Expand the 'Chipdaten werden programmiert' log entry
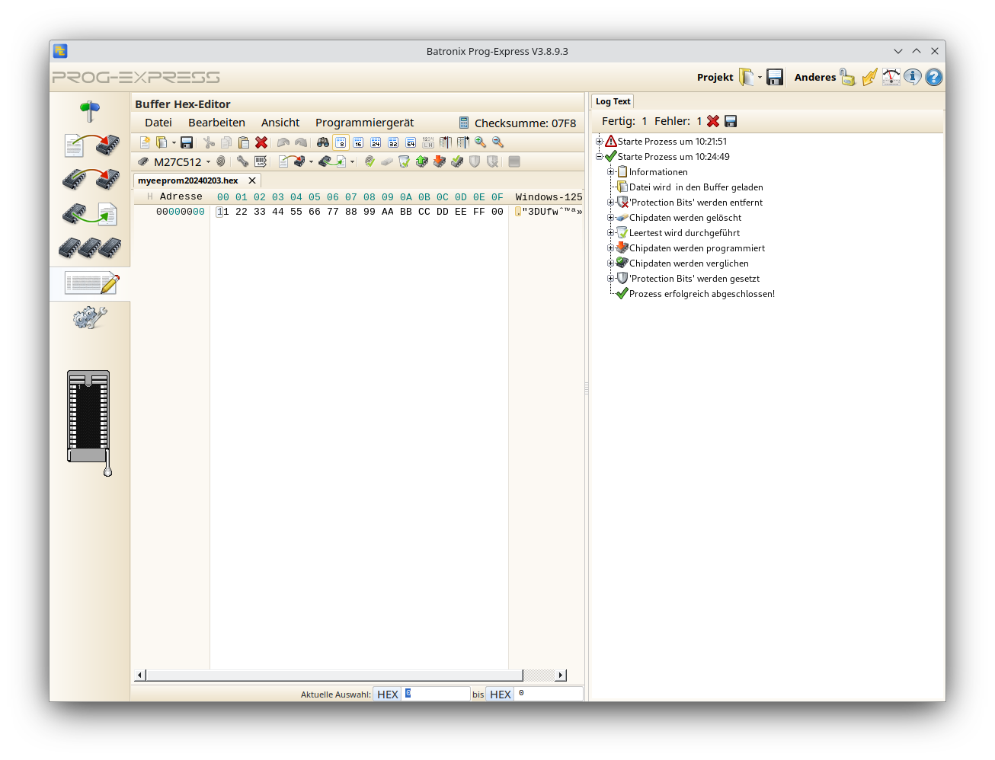The image size is (995, 760). tap(610, 247)
